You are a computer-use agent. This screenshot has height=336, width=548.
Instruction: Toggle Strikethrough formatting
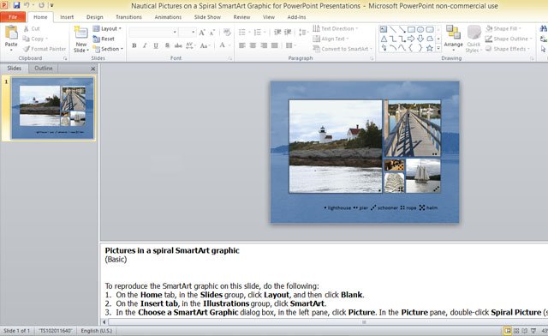[178, 45]
